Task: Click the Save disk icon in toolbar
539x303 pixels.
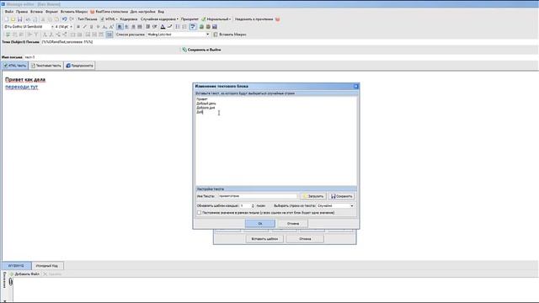Action: (x=19, y=19)
